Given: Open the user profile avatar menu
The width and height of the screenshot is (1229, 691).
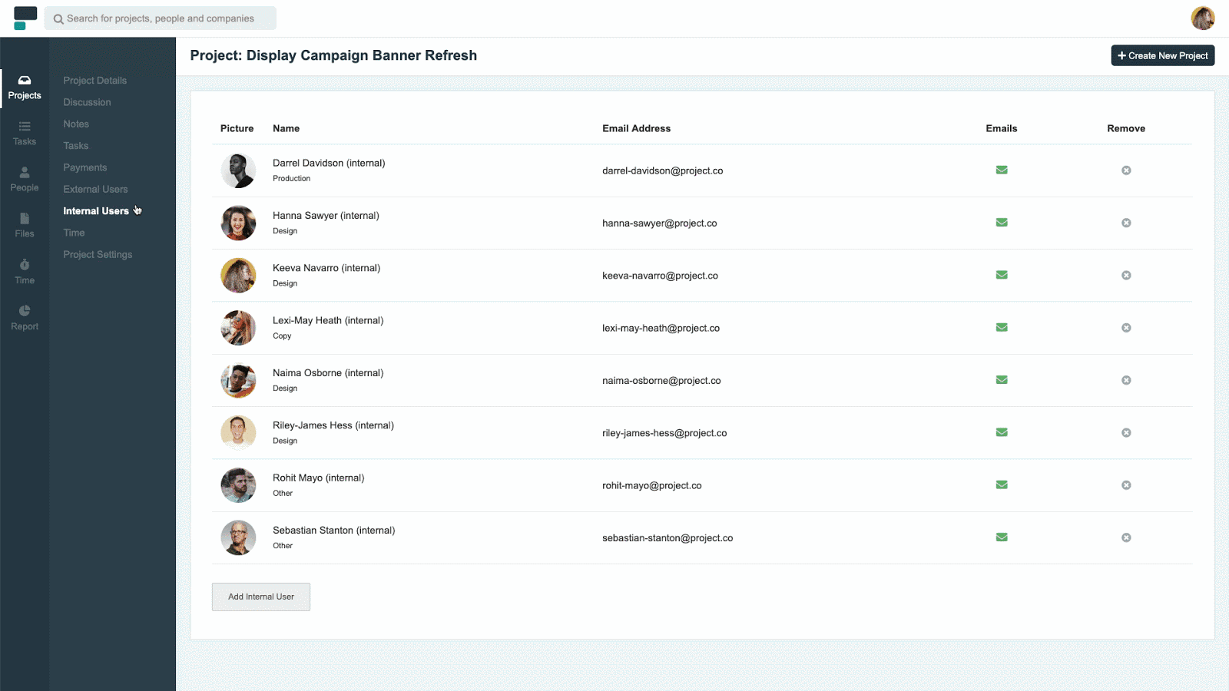Looking at the screenshot, I should pyautogui.click(x=1202, y=18).
